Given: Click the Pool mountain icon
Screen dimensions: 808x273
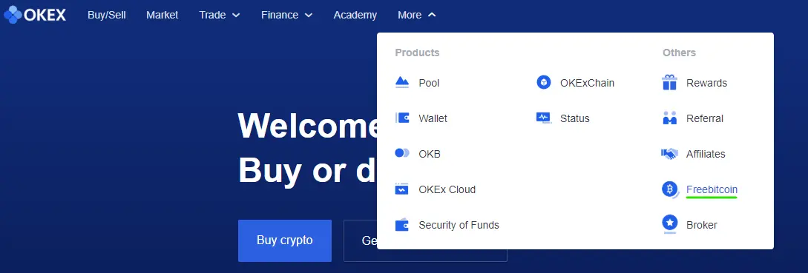Looking at the screenshot, I should 402,82.
